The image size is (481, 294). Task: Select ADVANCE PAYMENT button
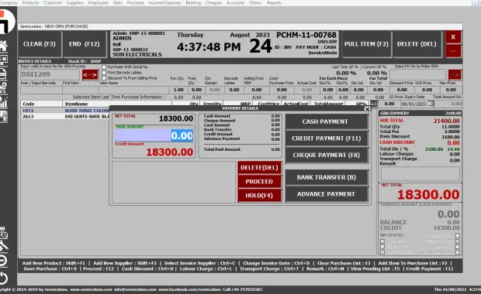pyautogui.click(x=327, y=194)
